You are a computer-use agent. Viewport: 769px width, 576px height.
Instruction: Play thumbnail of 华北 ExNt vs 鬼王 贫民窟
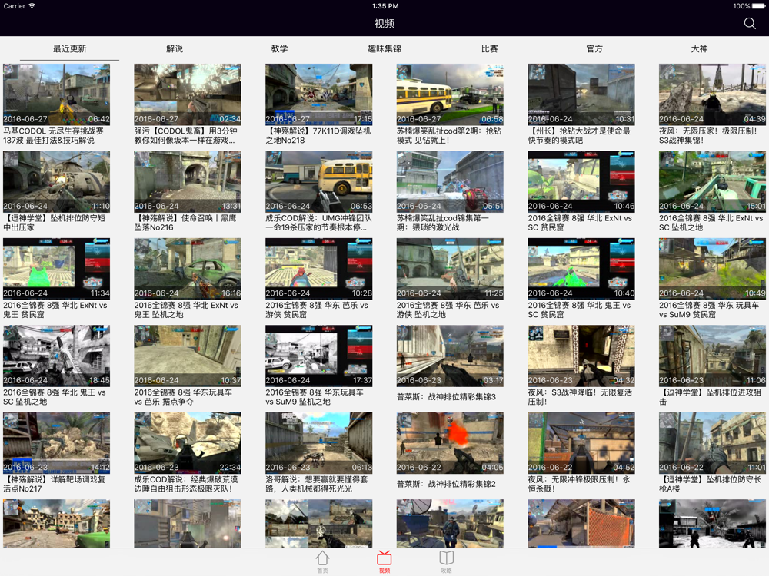56,268
